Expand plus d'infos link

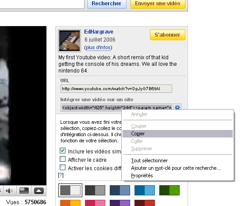[98, 47]
